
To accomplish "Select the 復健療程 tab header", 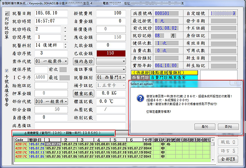I will [x=63, y=133].
